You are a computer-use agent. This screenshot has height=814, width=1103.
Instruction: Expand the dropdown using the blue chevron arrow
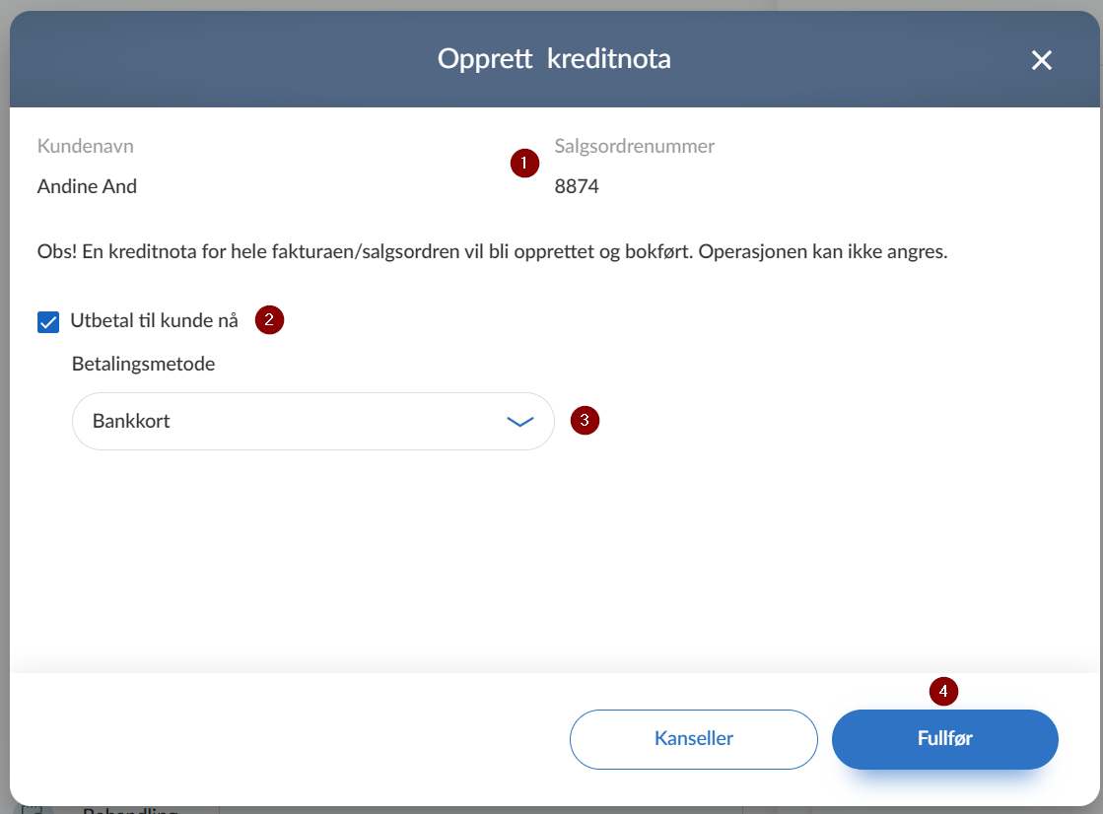click(519, 422)
